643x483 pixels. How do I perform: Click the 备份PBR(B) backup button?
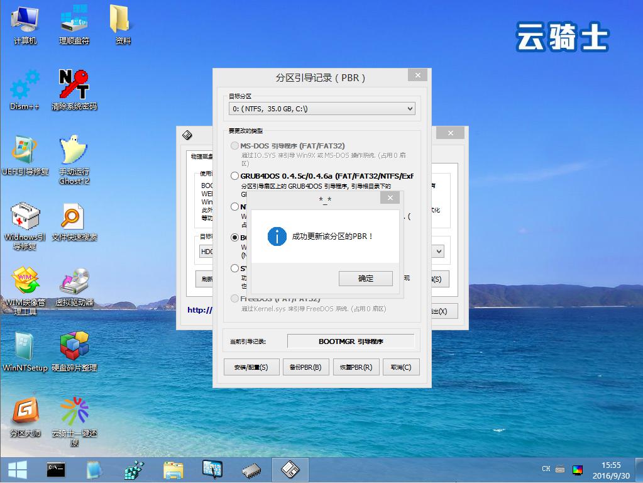(x=305, y=367)
